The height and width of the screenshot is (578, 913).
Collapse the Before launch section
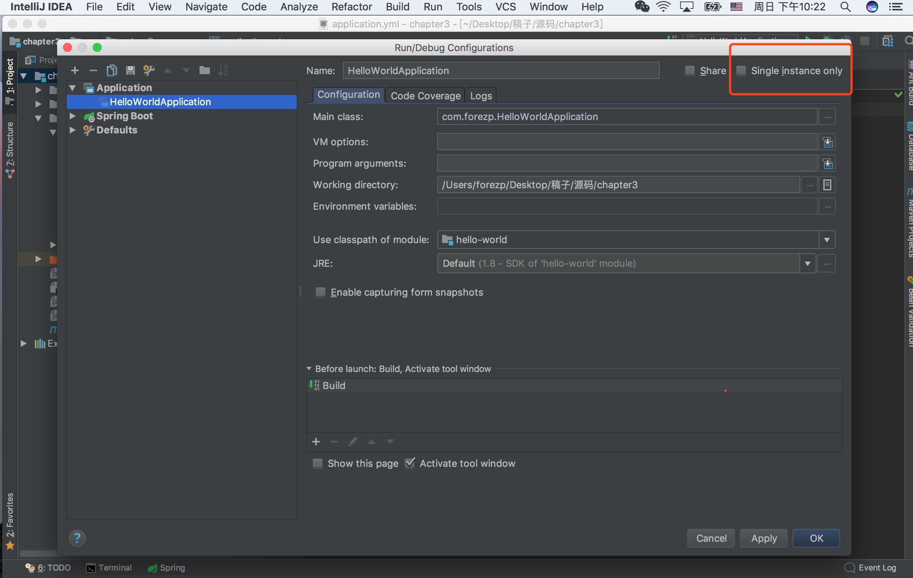coord(309,369)
